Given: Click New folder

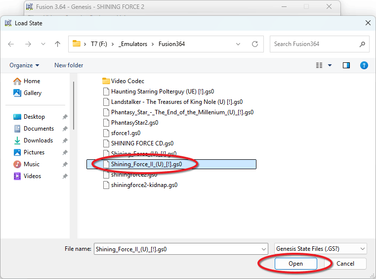Looking at the screenshot, I should (x=69, y=65).
